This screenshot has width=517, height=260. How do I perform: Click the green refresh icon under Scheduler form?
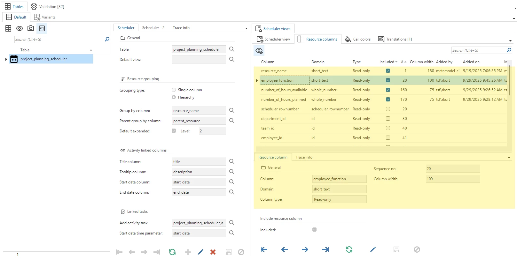pyautogui.click(x=172, y=252)
